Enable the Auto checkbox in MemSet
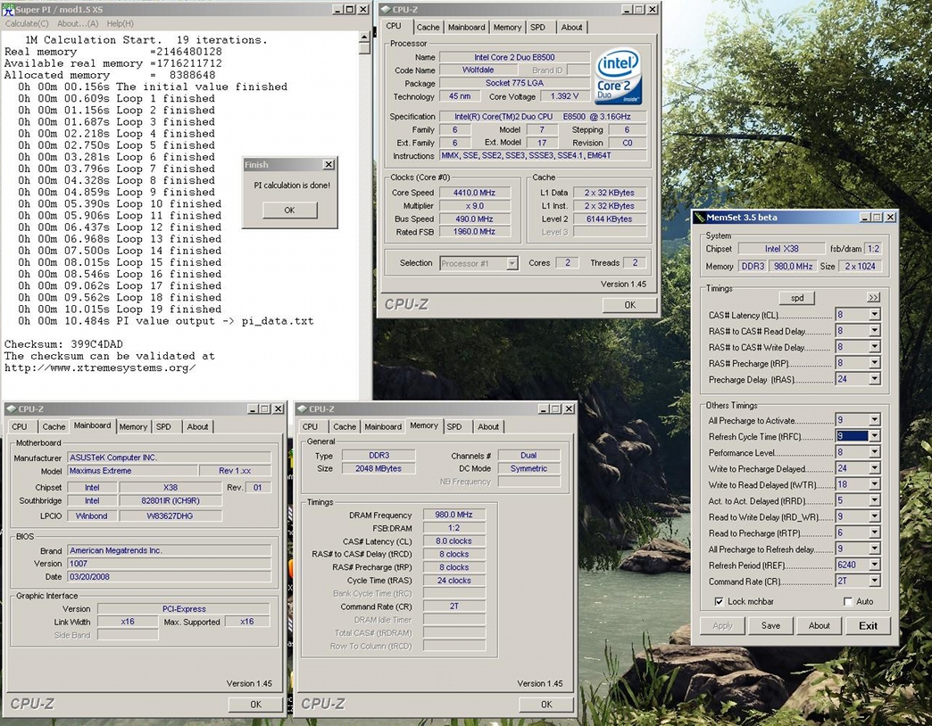Image resolution: width=932 pixels, height=726 pixels. 848,601
